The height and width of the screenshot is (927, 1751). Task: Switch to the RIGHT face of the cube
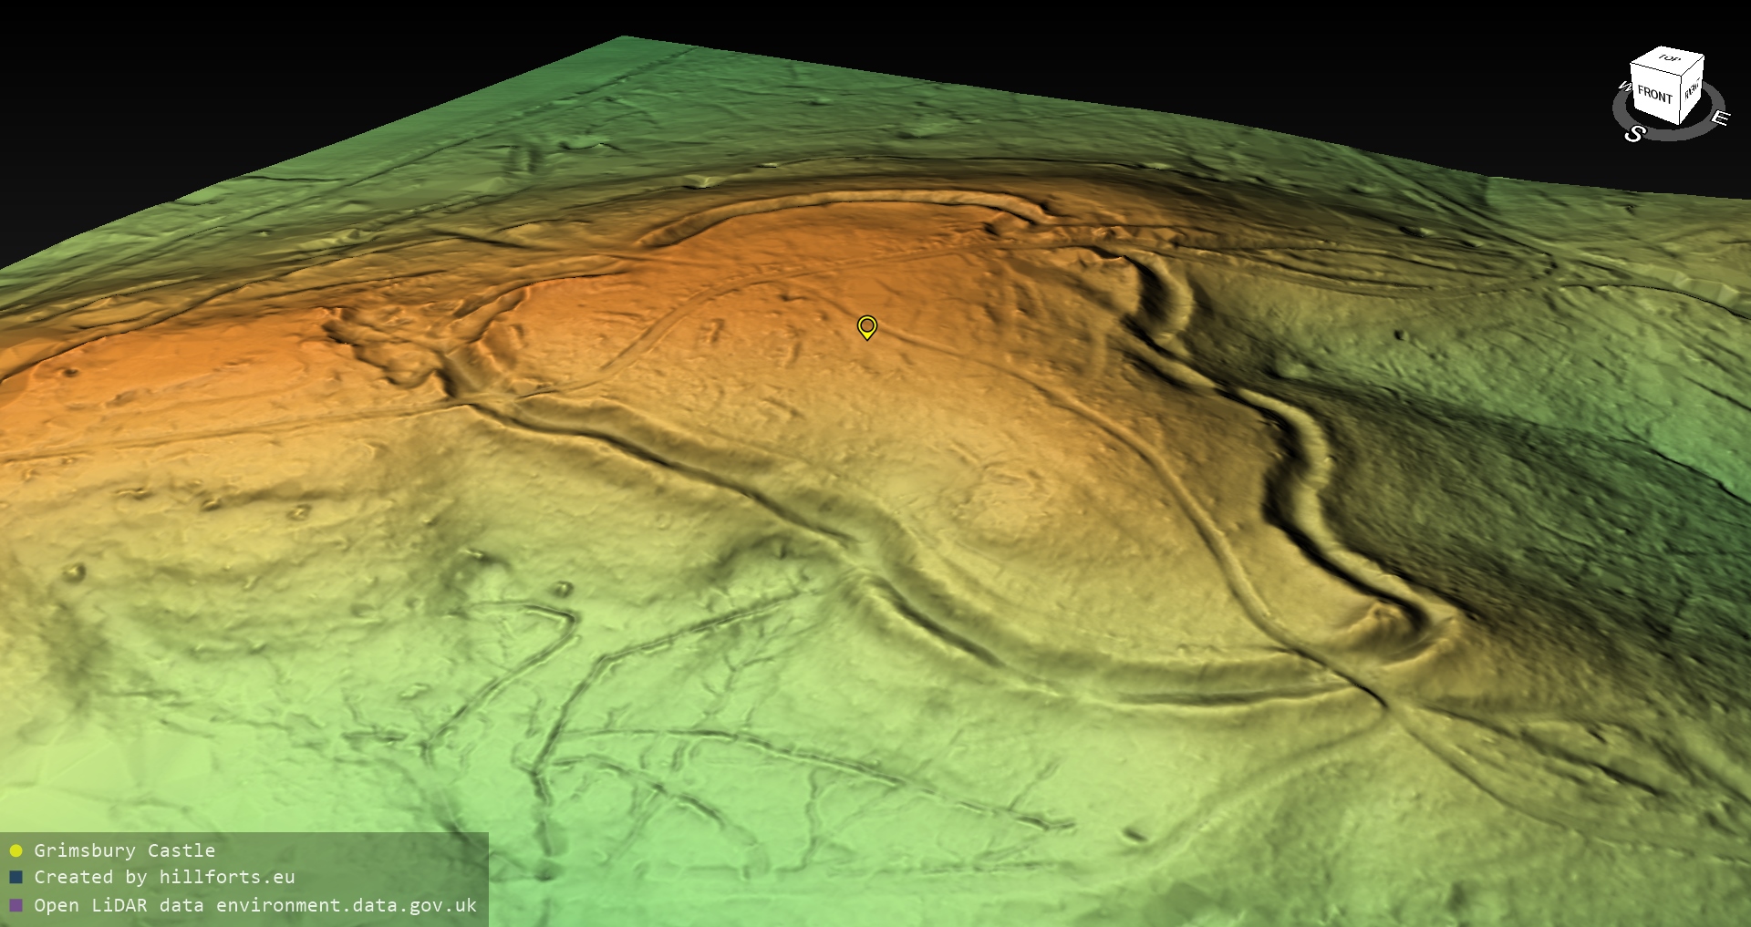coord(1692,91)
